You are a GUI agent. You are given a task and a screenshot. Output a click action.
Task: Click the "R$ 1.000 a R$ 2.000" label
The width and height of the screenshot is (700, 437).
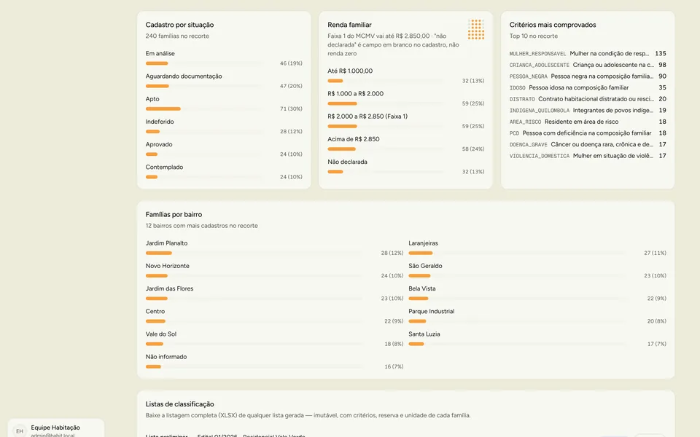tap(355, 94)
